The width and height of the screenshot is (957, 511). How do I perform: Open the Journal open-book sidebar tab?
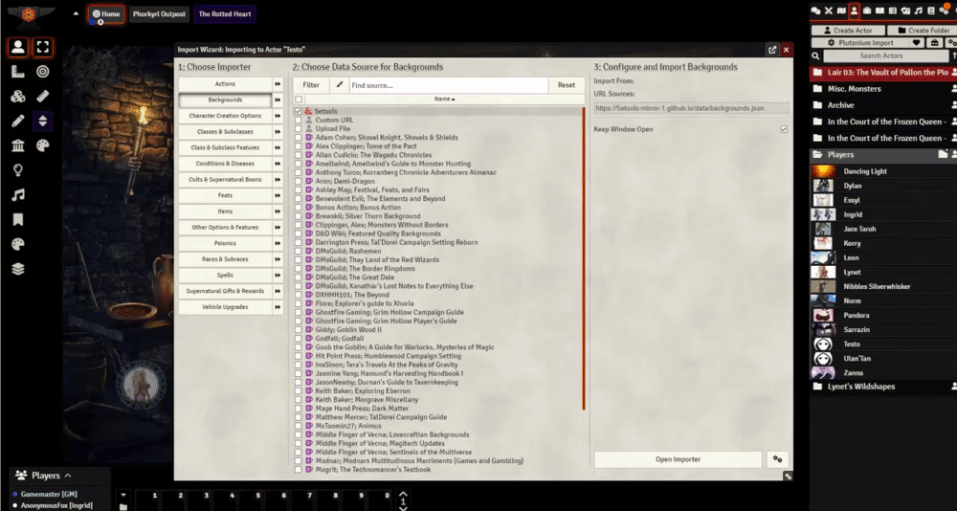pyautogui.click(x=879, y=11)
